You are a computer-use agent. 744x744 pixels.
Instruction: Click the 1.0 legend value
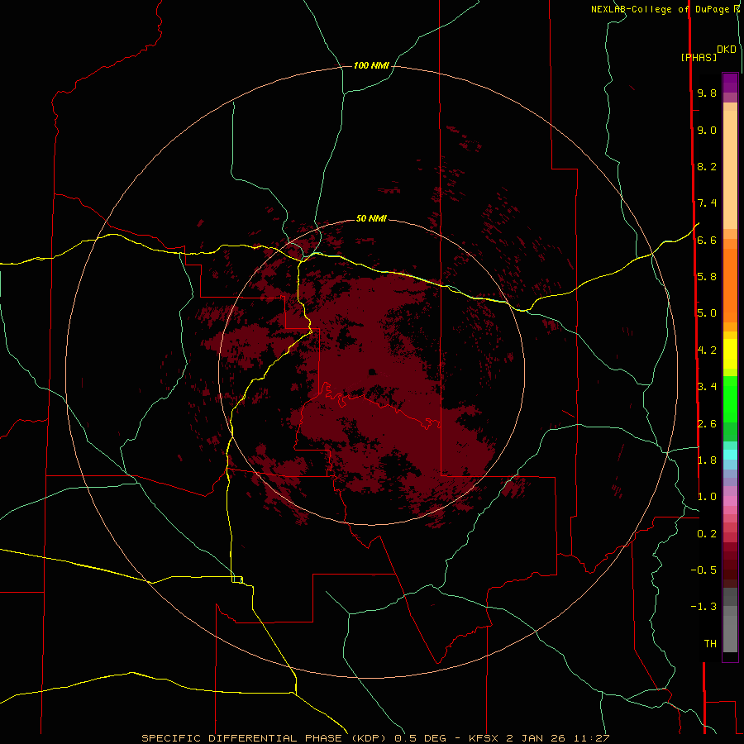click(x=707, y=498)
